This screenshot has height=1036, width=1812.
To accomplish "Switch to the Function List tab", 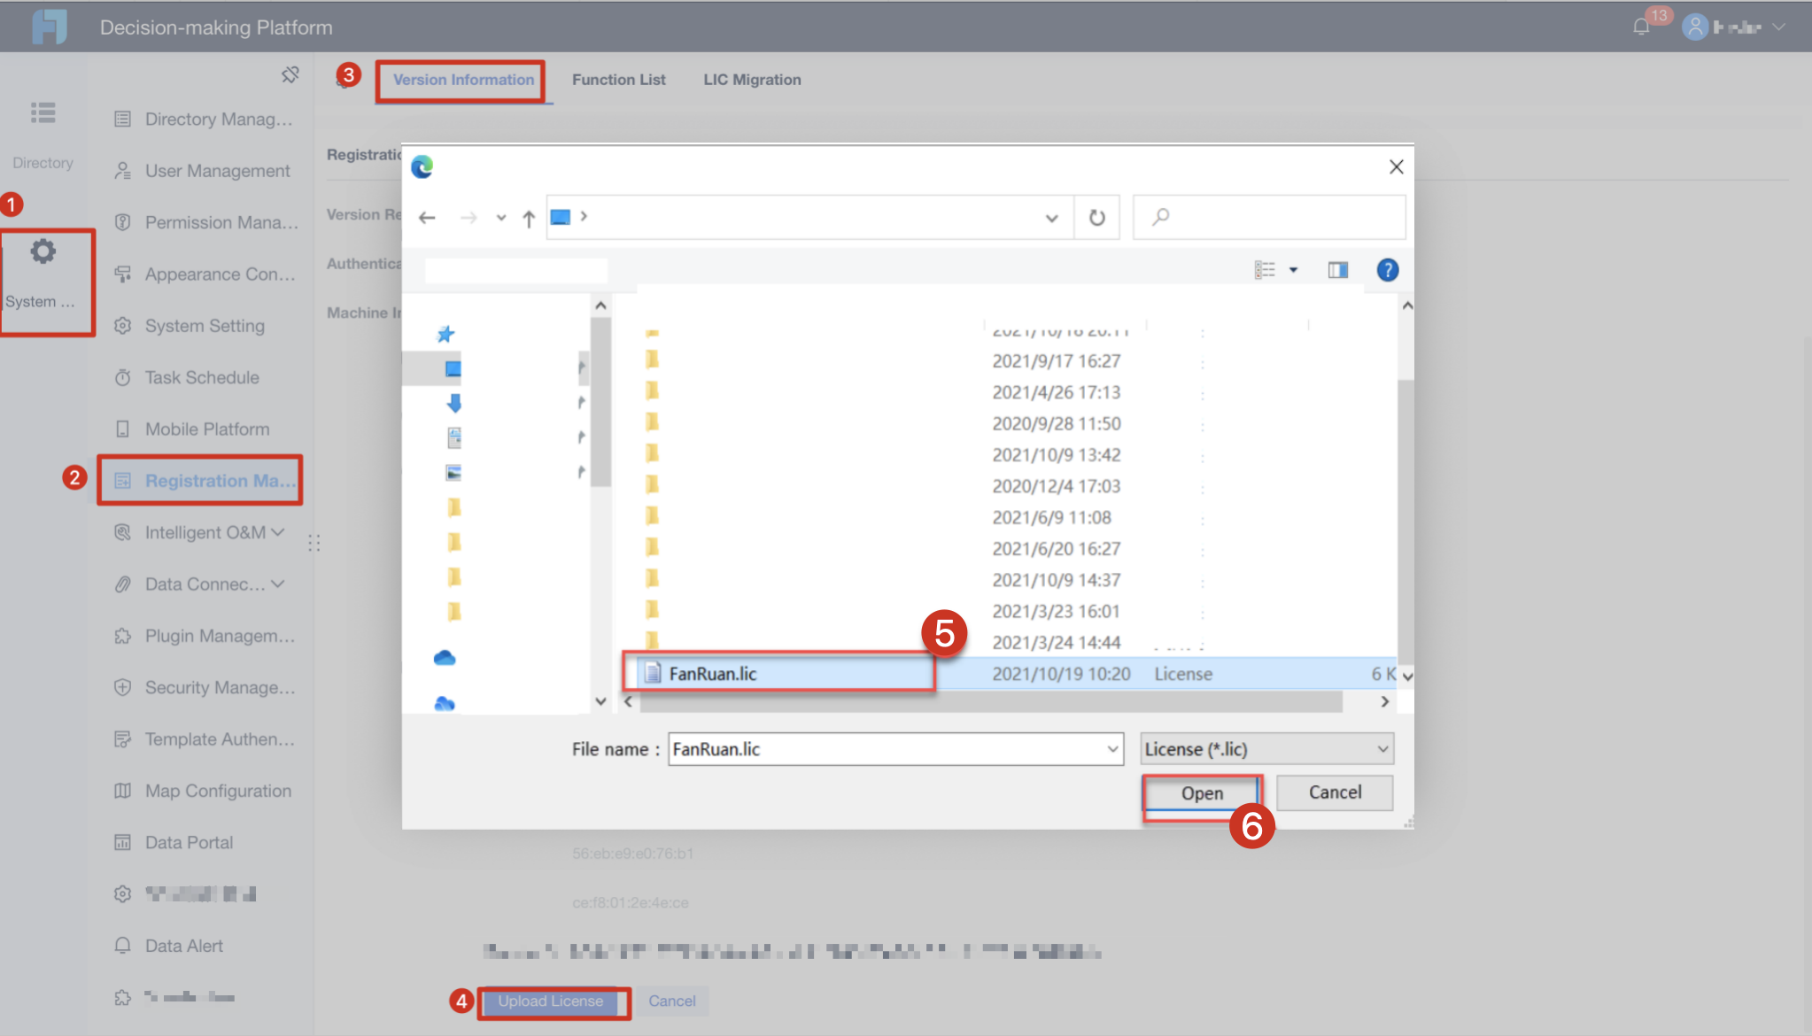I will click(x=618, y=80).
